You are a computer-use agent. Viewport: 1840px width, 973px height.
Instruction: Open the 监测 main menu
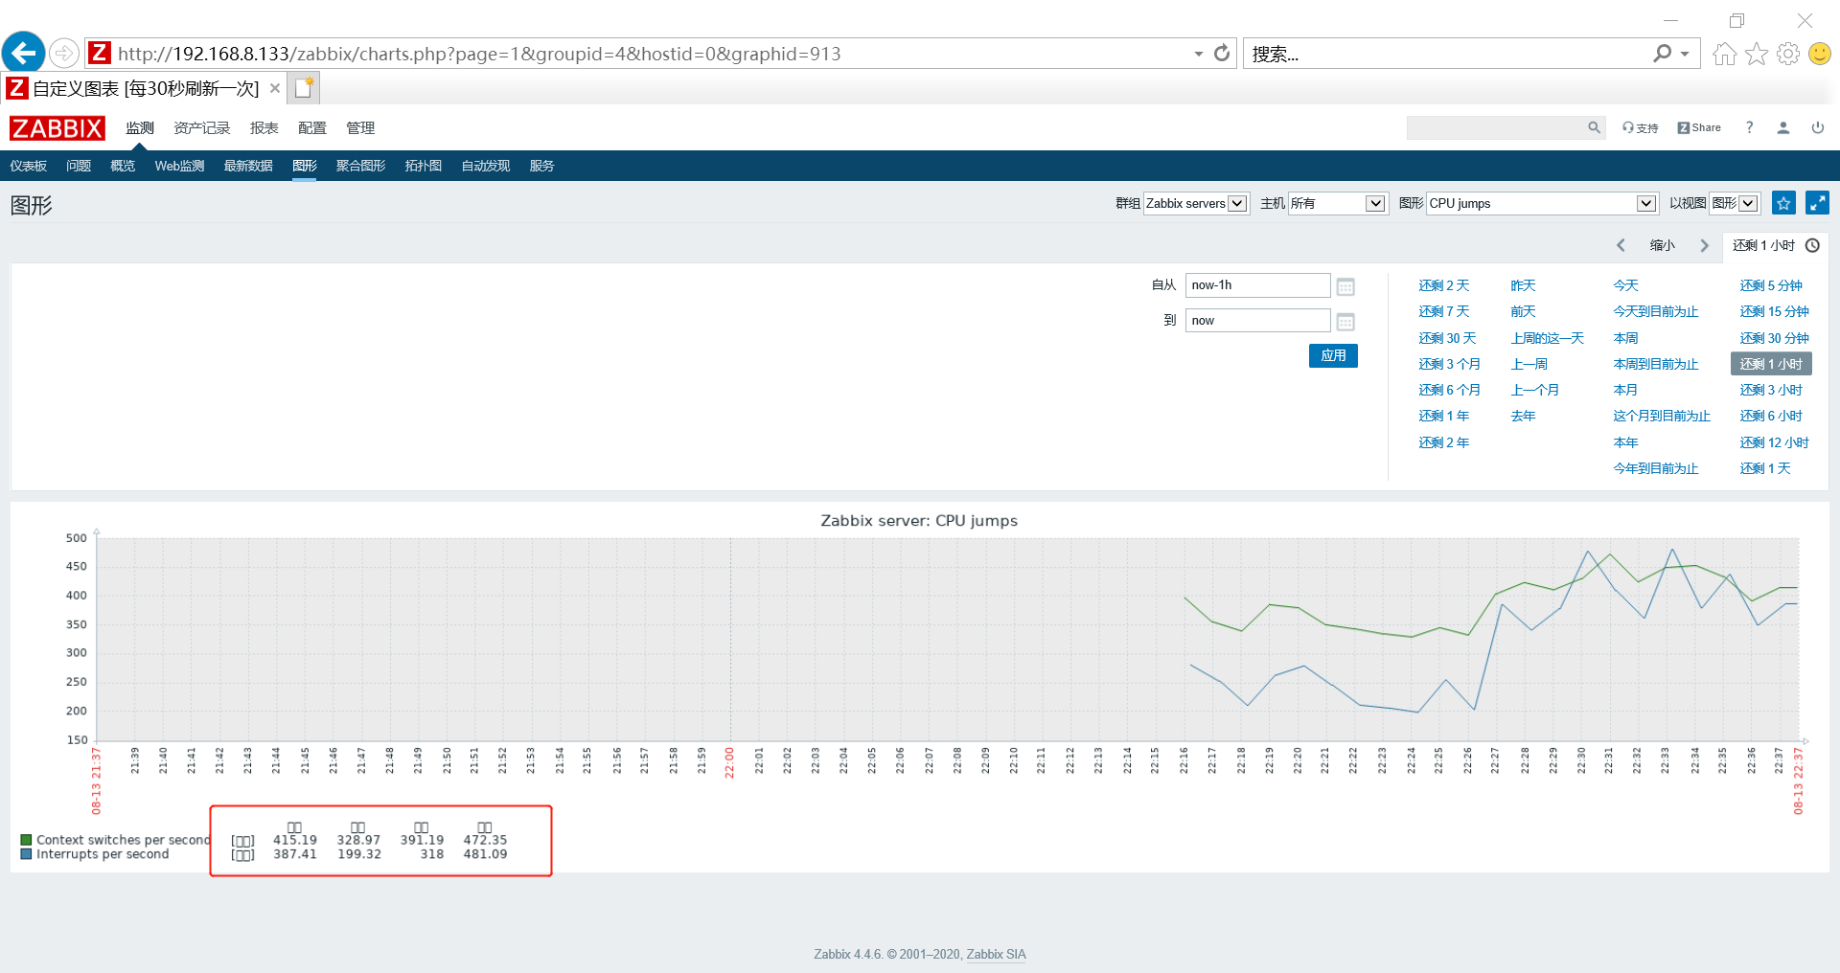pos(140,127)
